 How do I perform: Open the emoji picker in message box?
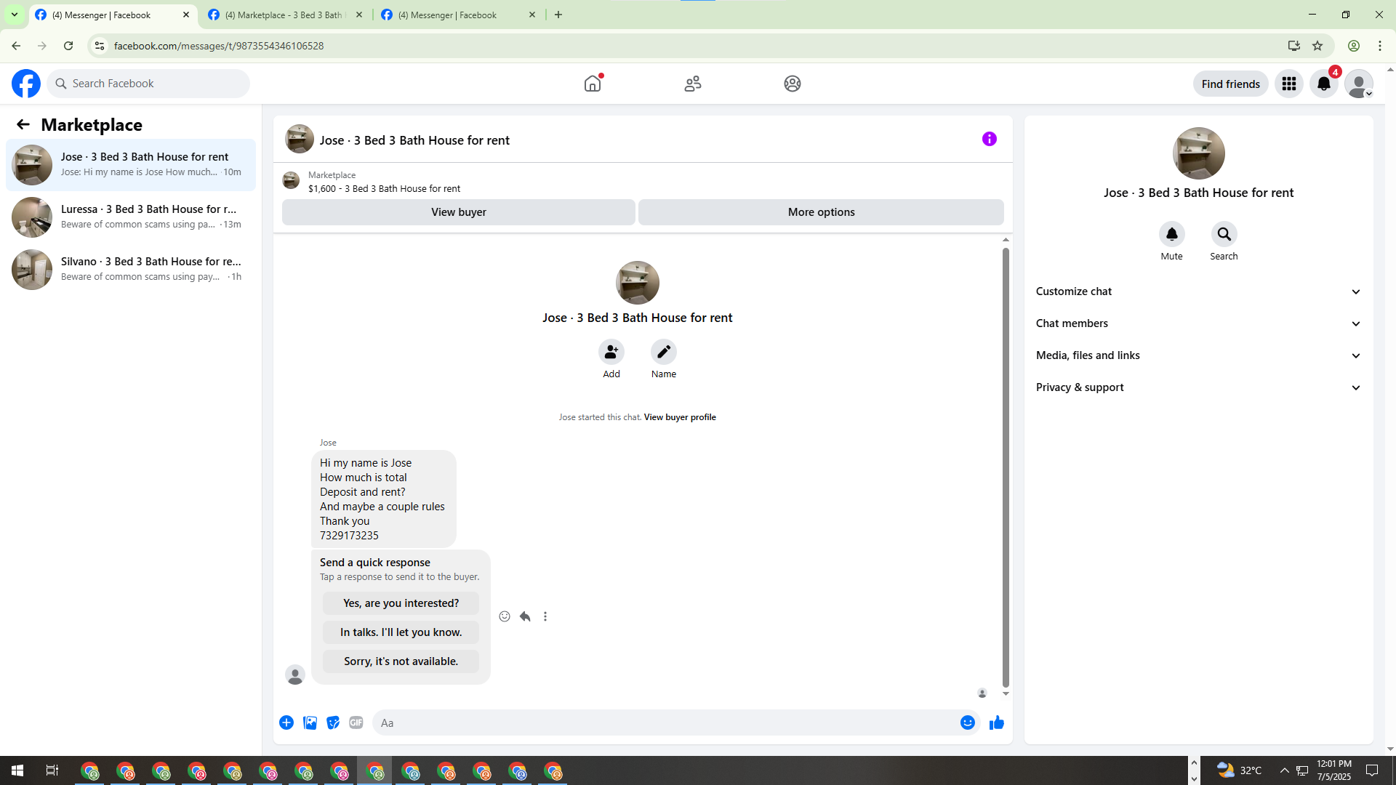pyautogui.click(x=967, y=722)
